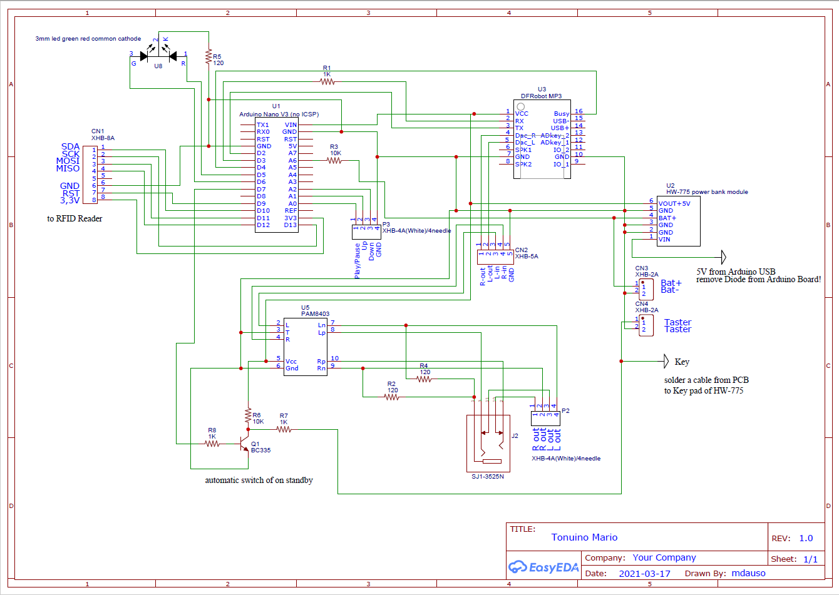Select the PAM8403 amplifier chip U5
Image resolution: width=839 pixels, height=595 pixels.
coord(305,346)
